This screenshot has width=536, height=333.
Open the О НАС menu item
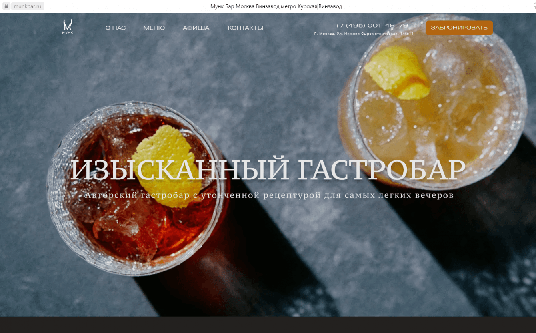click(x=116, y=28)
